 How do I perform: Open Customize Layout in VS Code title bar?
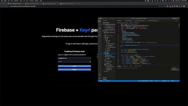178,18
